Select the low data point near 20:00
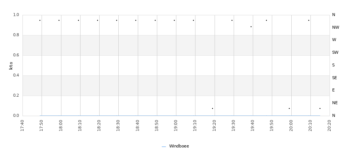Screen dimensions: 352x168 coord(289,109)
